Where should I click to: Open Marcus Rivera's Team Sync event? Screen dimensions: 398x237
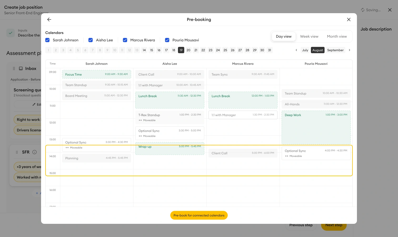(243, 74)
